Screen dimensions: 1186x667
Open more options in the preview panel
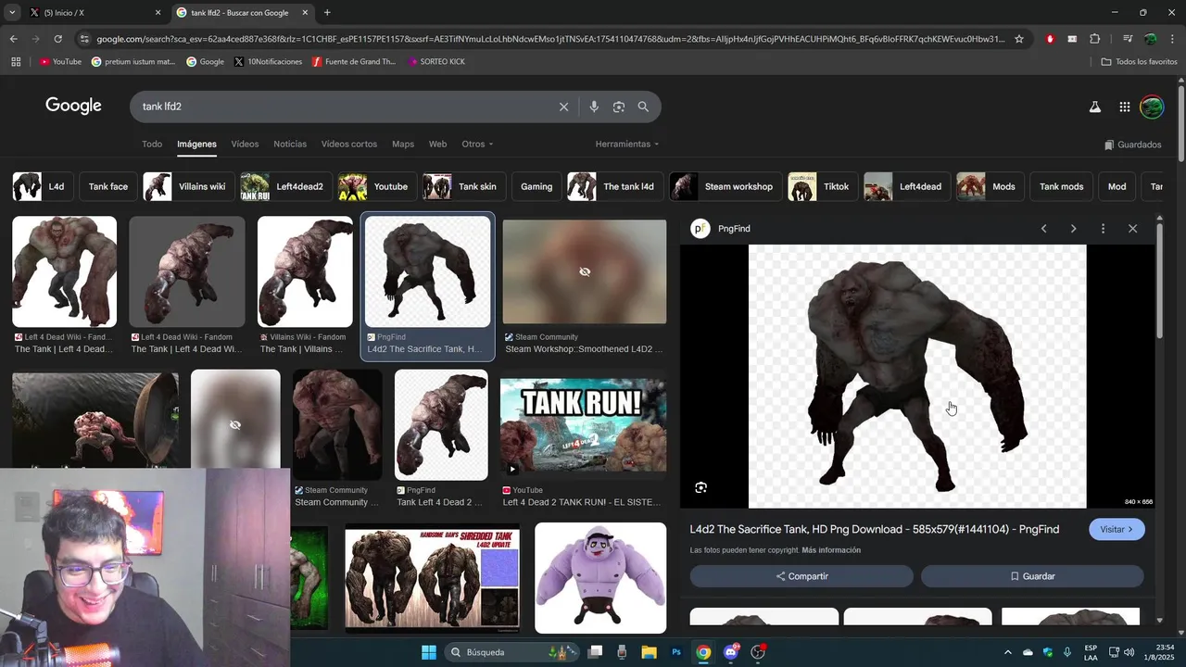(x=1103, y=229)
